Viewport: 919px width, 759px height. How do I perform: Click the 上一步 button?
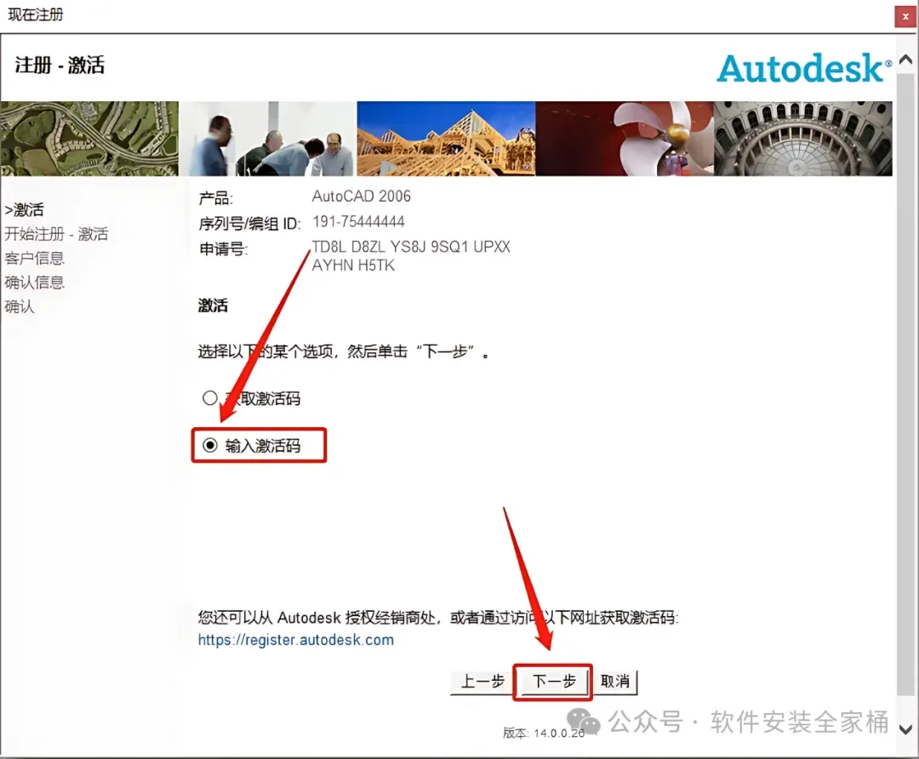483,682
